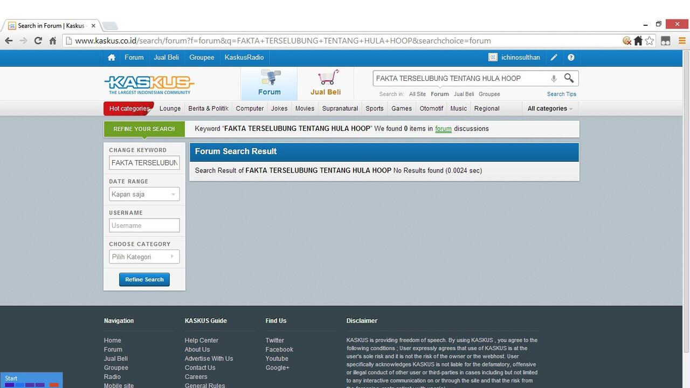This screenshot has width=690, height=388.
Task: Open the Otomotif category
Action: click(x=431, y=108)
